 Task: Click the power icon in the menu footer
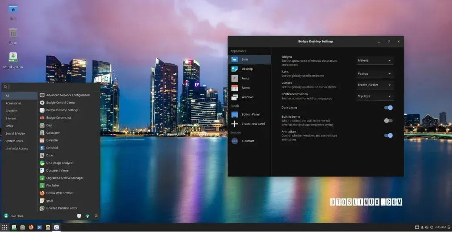point(96,215)
